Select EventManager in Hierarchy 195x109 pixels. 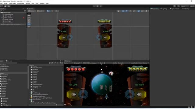[9, 14]
